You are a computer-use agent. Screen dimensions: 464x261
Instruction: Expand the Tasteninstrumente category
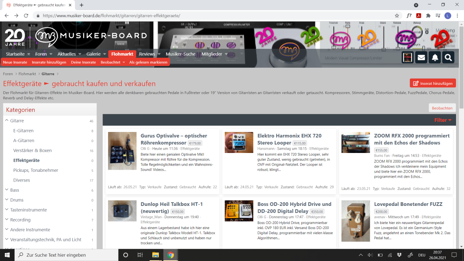pos(7,210)
